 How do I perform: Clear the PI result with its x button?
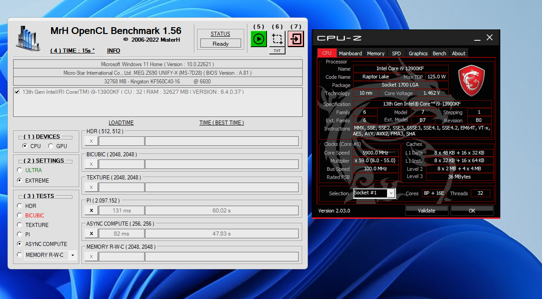tap(91, 211)
